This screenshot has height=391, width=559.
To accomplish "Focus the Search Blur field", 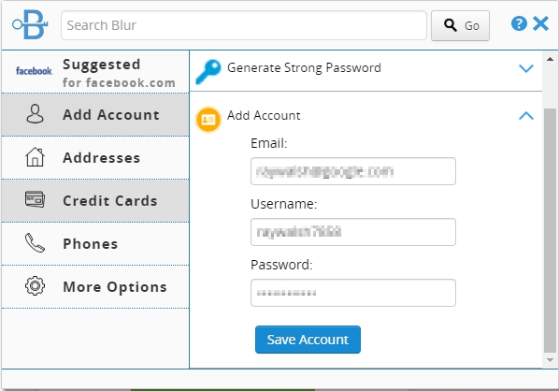I will 244,25.
